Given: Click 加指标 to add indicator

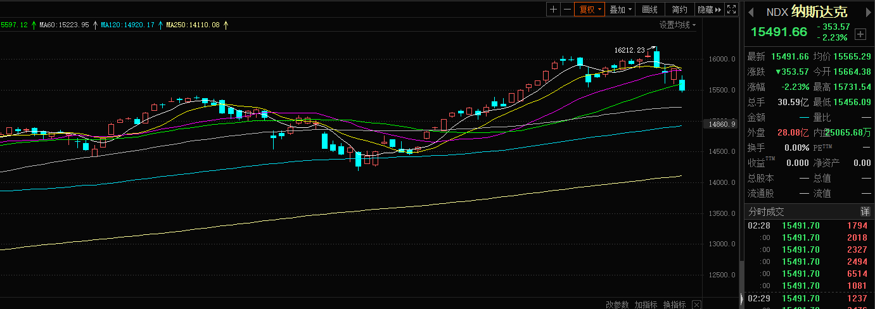Looking at the screenshot, I should point(646,305).
